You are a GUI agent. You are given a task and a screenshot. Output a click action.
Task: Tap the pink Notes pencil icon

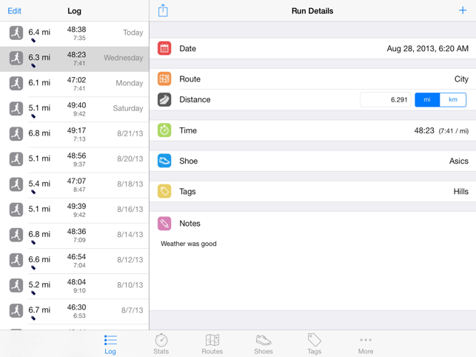pos(164,224)
